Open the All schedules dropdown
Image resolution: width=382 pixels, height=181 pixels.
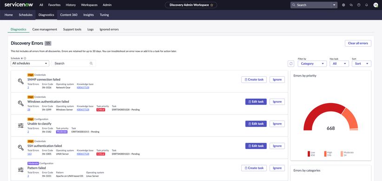[30, 63]
